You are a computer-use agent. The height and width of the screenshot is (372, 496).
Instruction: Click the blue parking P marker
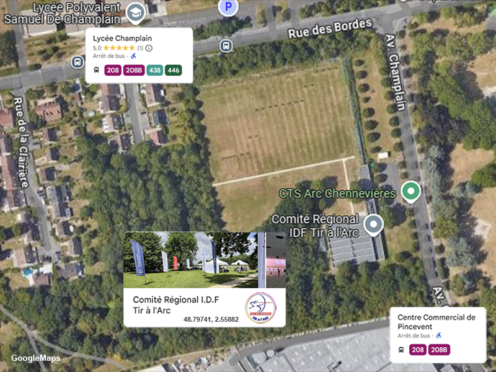pyautogui.click(x=228, y=6)
